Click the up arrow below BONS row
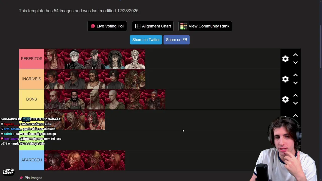The height and width of the screenshot is (181, 322). click(296, 116)
